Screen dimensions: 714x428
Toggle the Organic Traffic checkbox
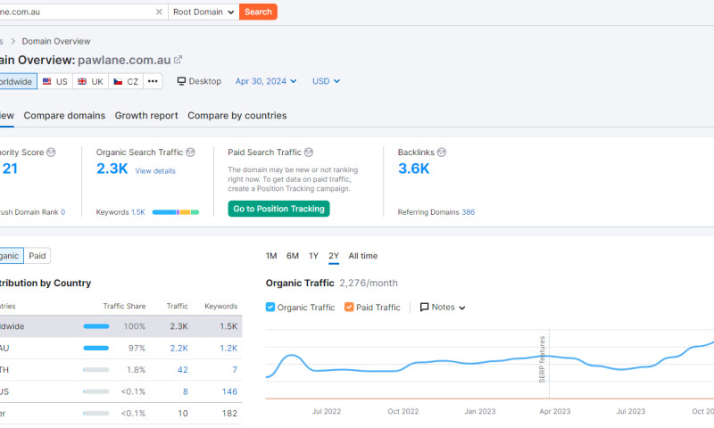271,308
